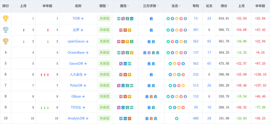Screen dimensions: 270x124
Task: Open the openGauss database name link
Action: [76, 41]
